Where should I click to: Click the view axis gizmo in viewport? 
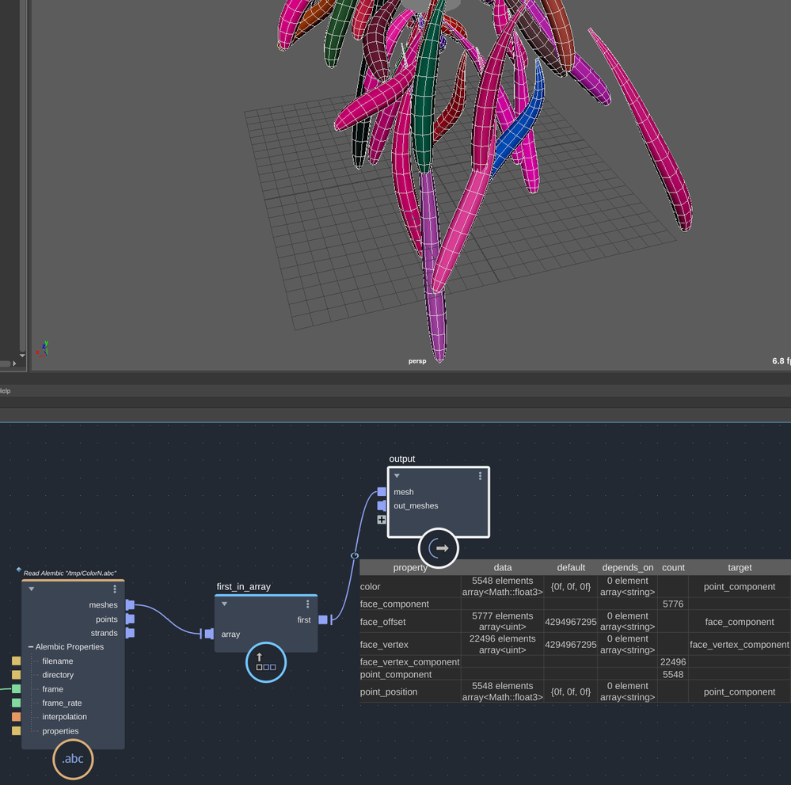tap(43, 349)
